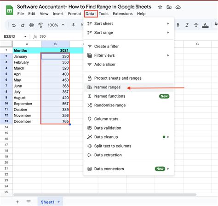Expand the Filter views submenu
This screenshot has height=206, width=218.
tap(168, 55)
